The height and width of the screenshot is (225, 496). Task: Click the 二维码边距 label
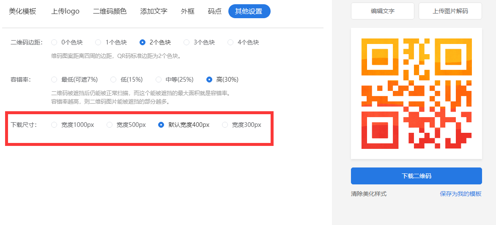27,42
